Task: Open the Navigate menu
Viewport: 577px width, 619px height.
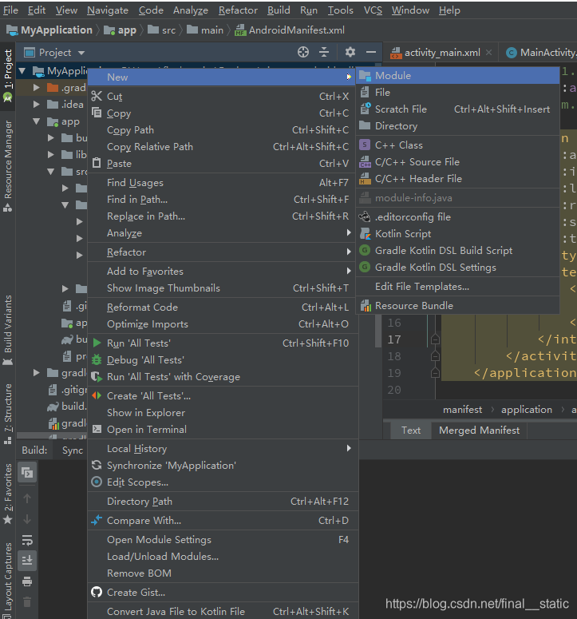Action: [108, 10]
